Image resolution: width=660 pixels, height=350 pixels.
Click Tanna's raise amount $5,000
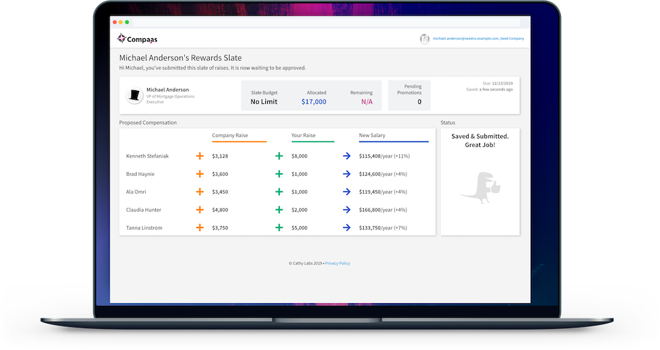[299, 228]
